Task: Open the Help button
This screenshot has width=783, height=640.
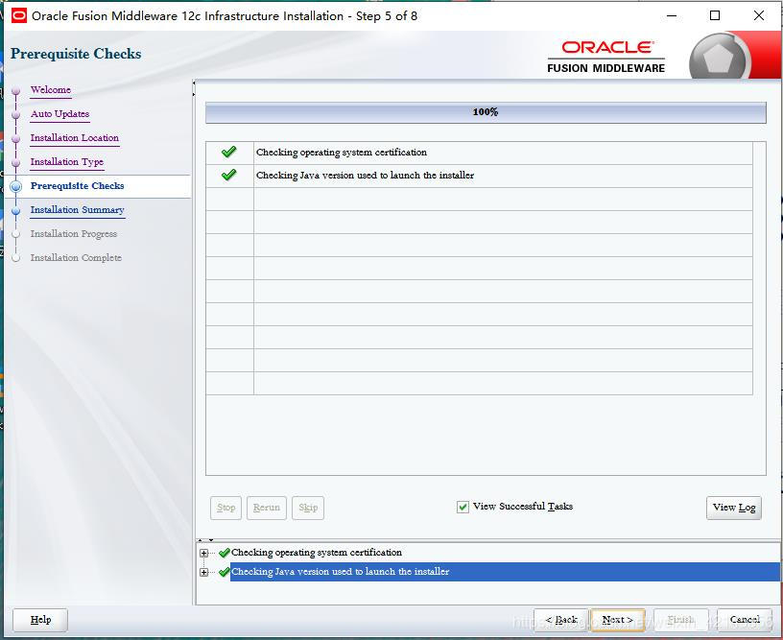Action: tap(40, 620)
